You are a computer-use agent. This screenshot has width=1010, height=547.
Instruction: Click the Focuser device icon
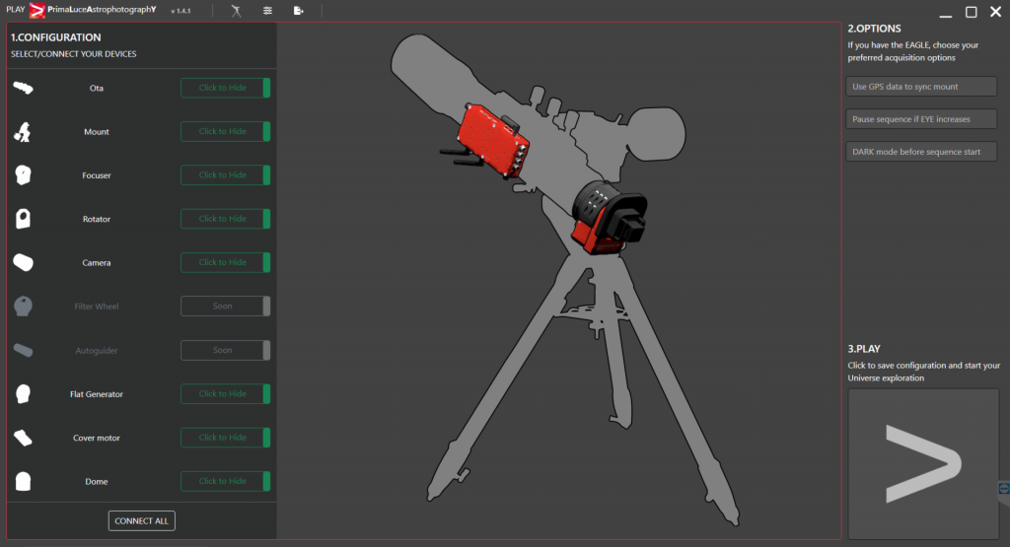click(24, 175)
